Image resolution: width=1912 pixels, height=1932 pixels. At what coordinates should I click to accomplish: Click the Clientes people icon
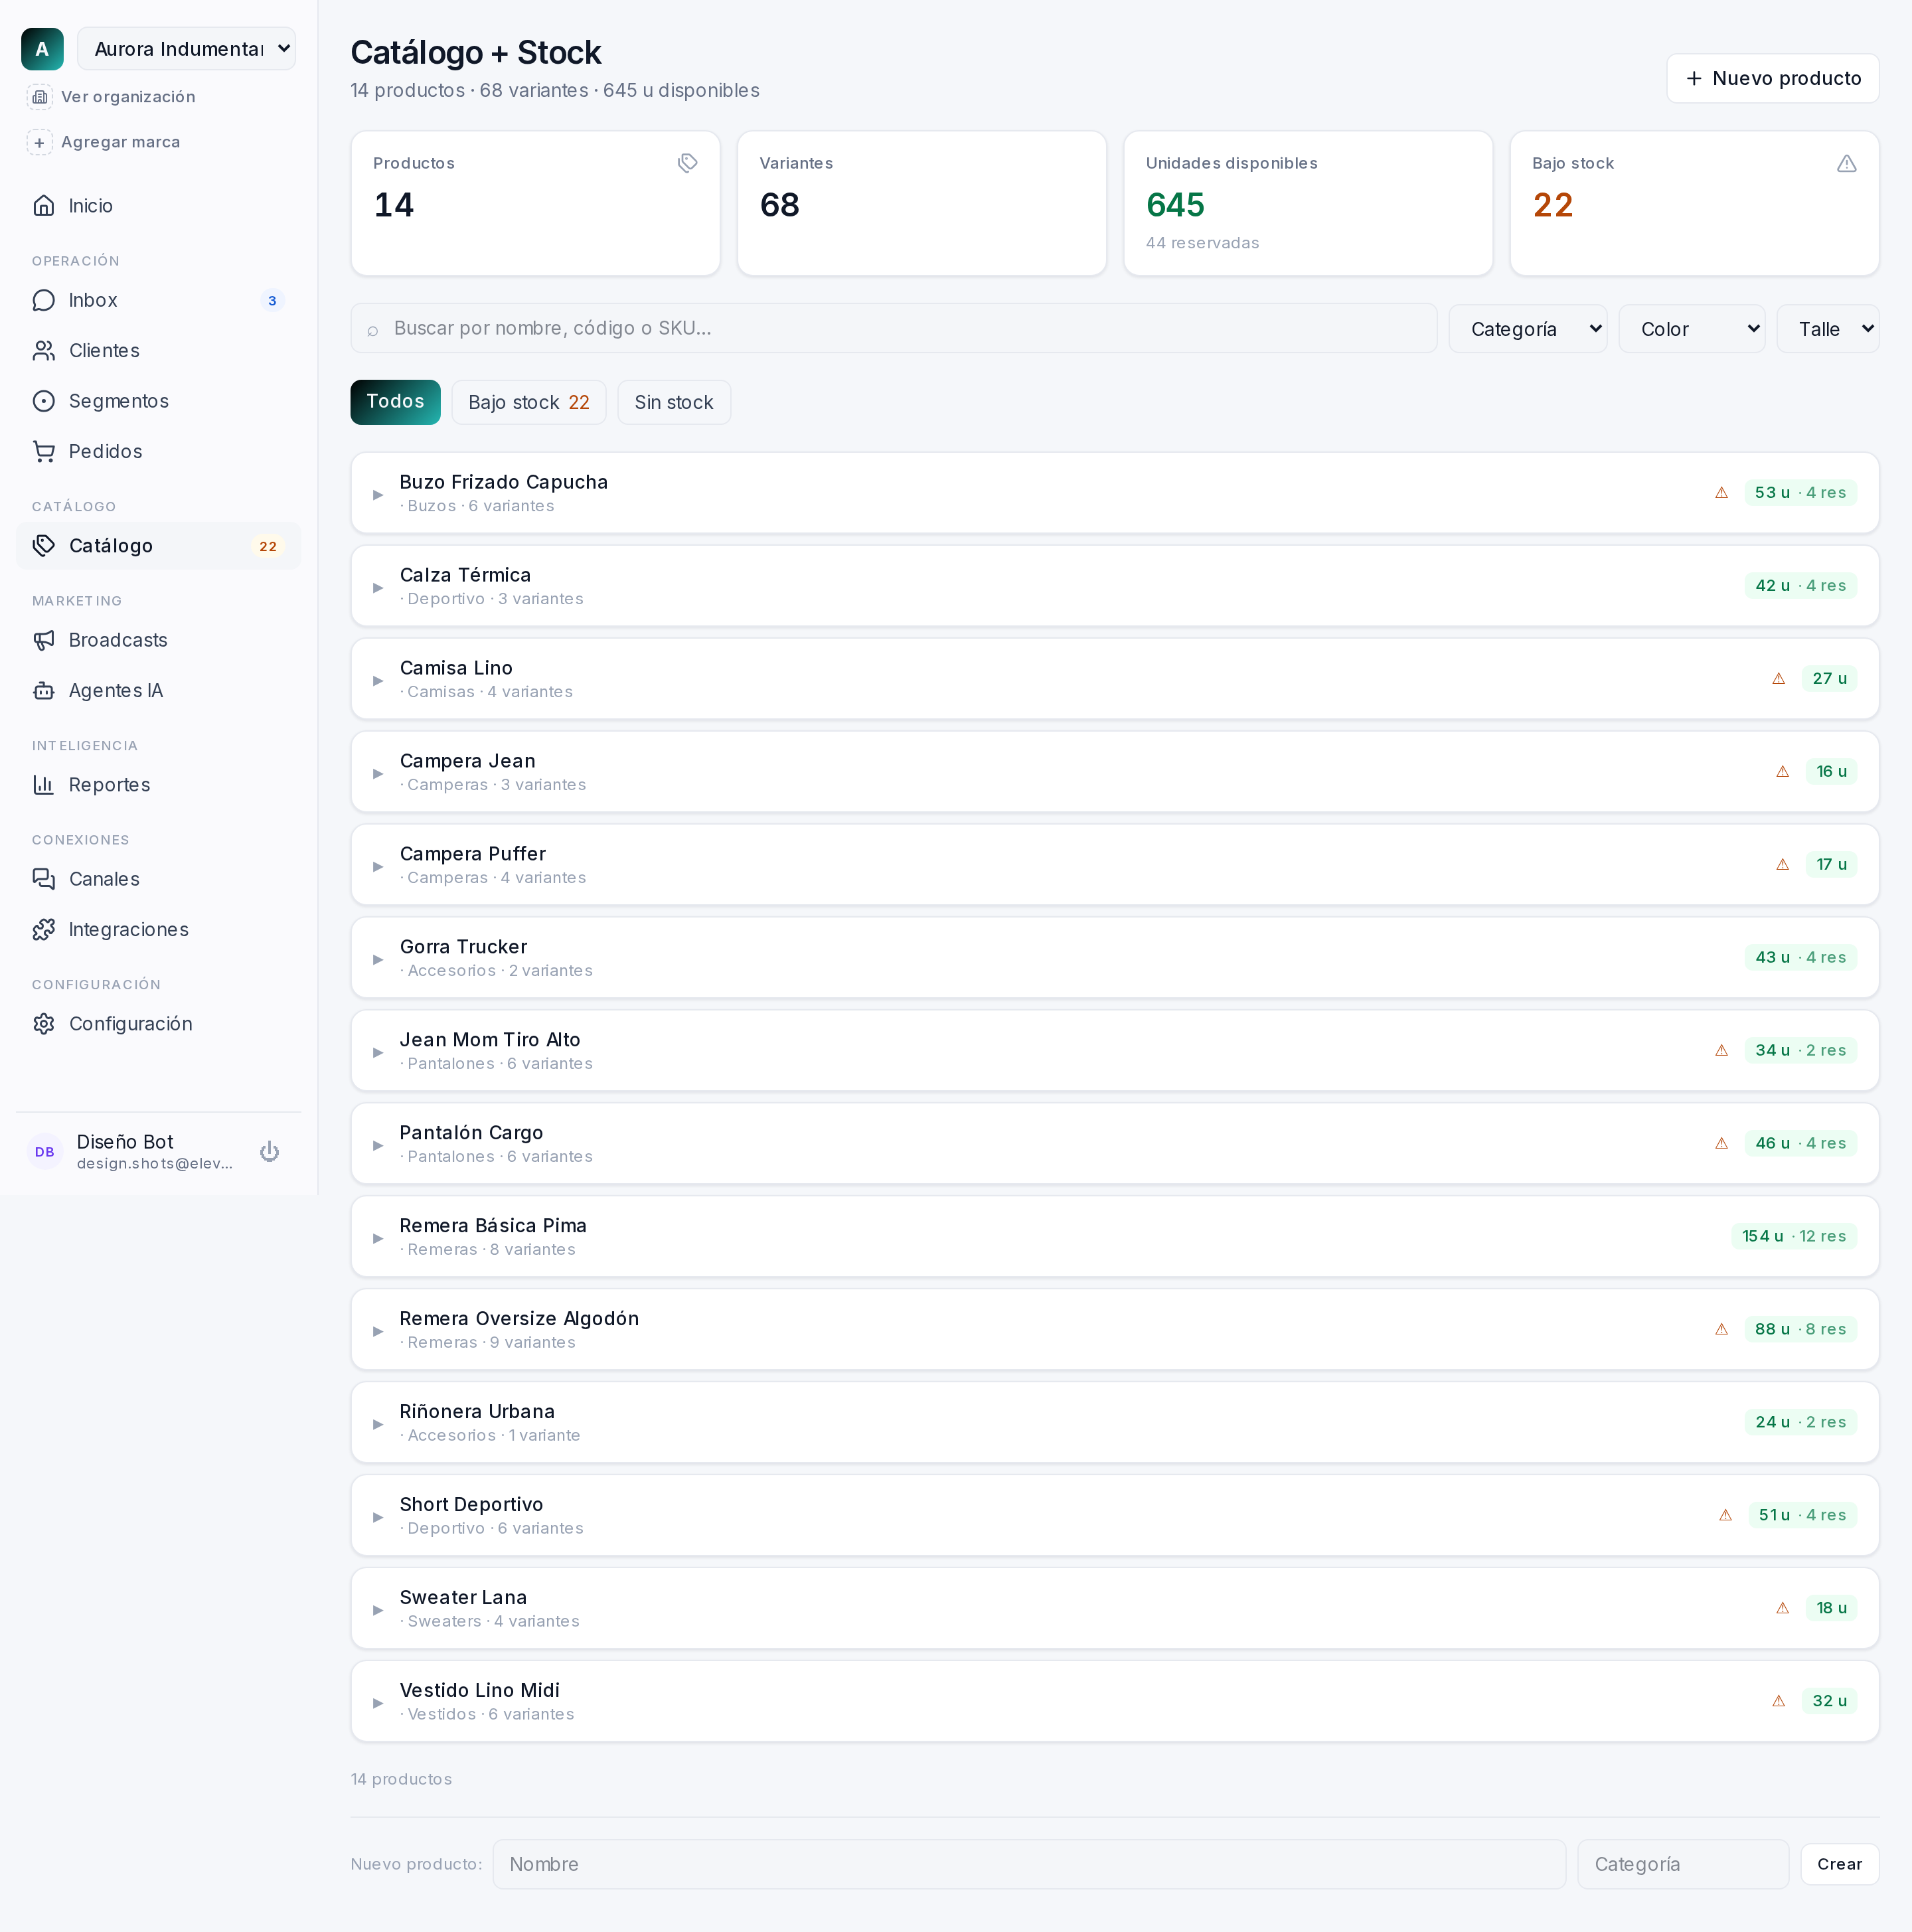coord(44,351)
